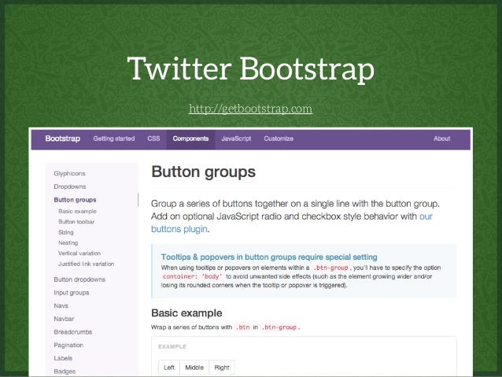Screen dimensions: 502x377
Task: Click the 'Button groups' page heading
Action: click(x=203, y=172)
